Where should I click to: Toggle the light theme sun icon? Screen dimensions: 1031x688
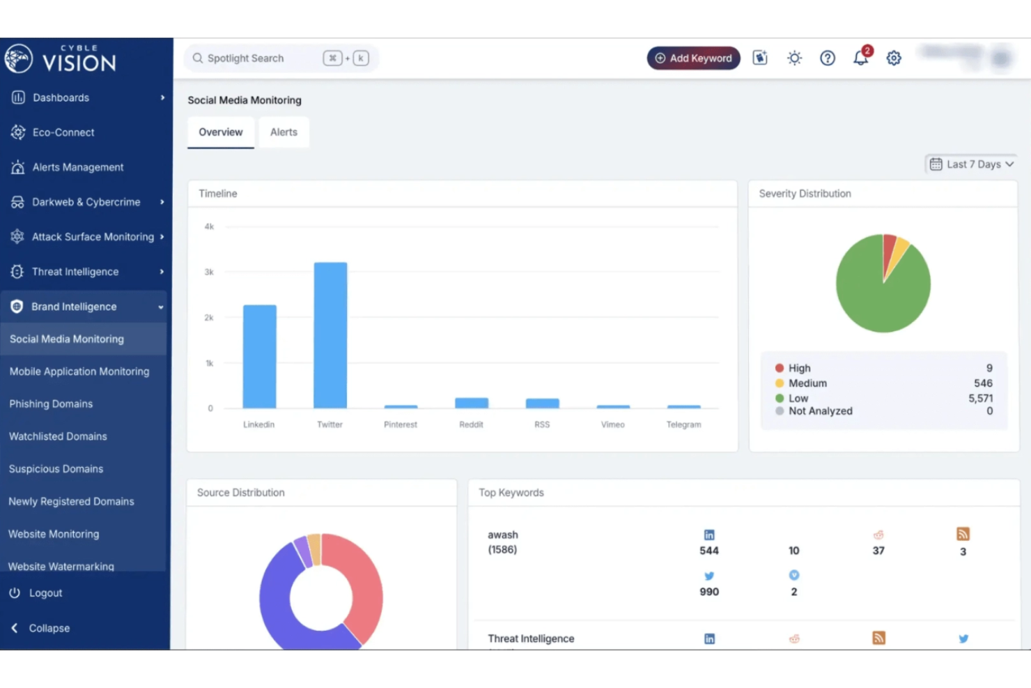coord(794,58)
